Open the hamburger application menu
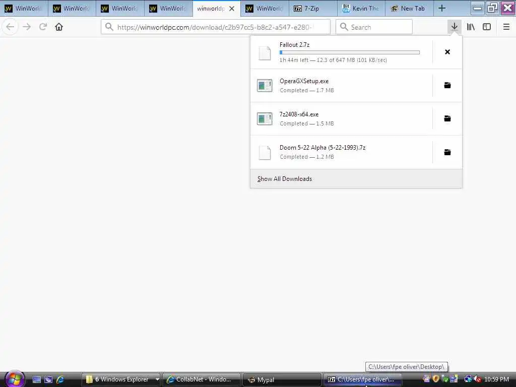Image resolution: width=516 pixels, height=387 pixels. (x=506, y=27)
